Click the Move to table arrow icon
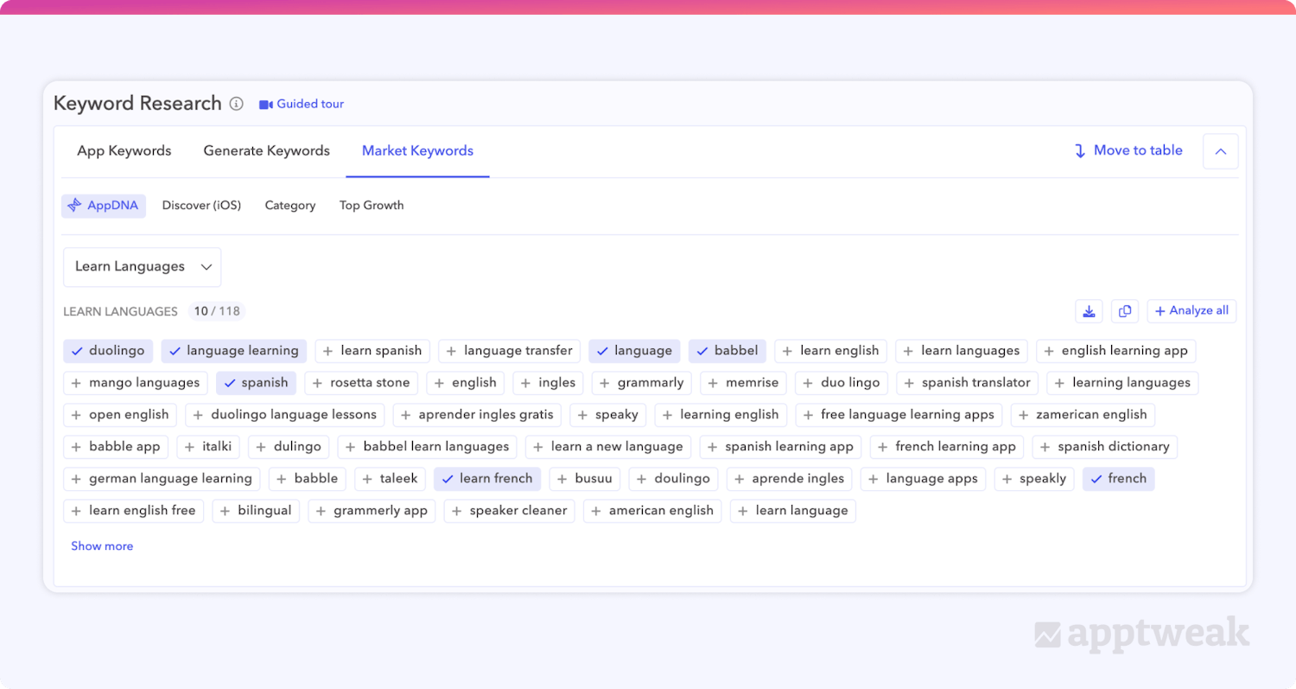Viewport: 1296px width, 689px height. click(1079, 150)
